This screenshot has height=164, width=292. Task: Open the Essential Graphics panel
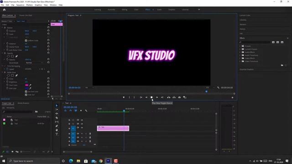[x=246, y=69]
